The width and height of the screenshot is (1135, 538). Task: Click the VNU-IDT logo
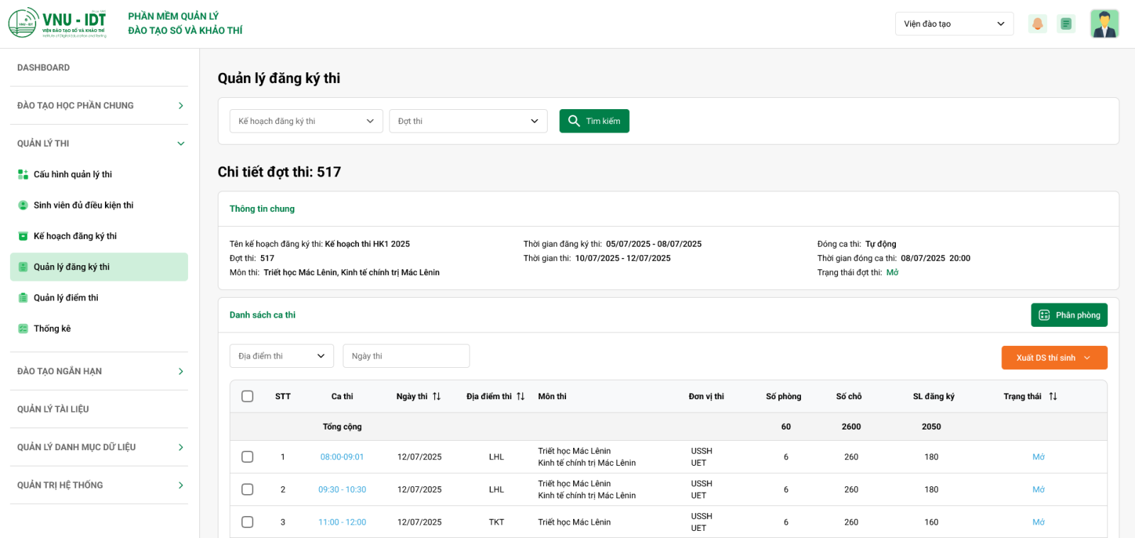click(x=57, y=23)
